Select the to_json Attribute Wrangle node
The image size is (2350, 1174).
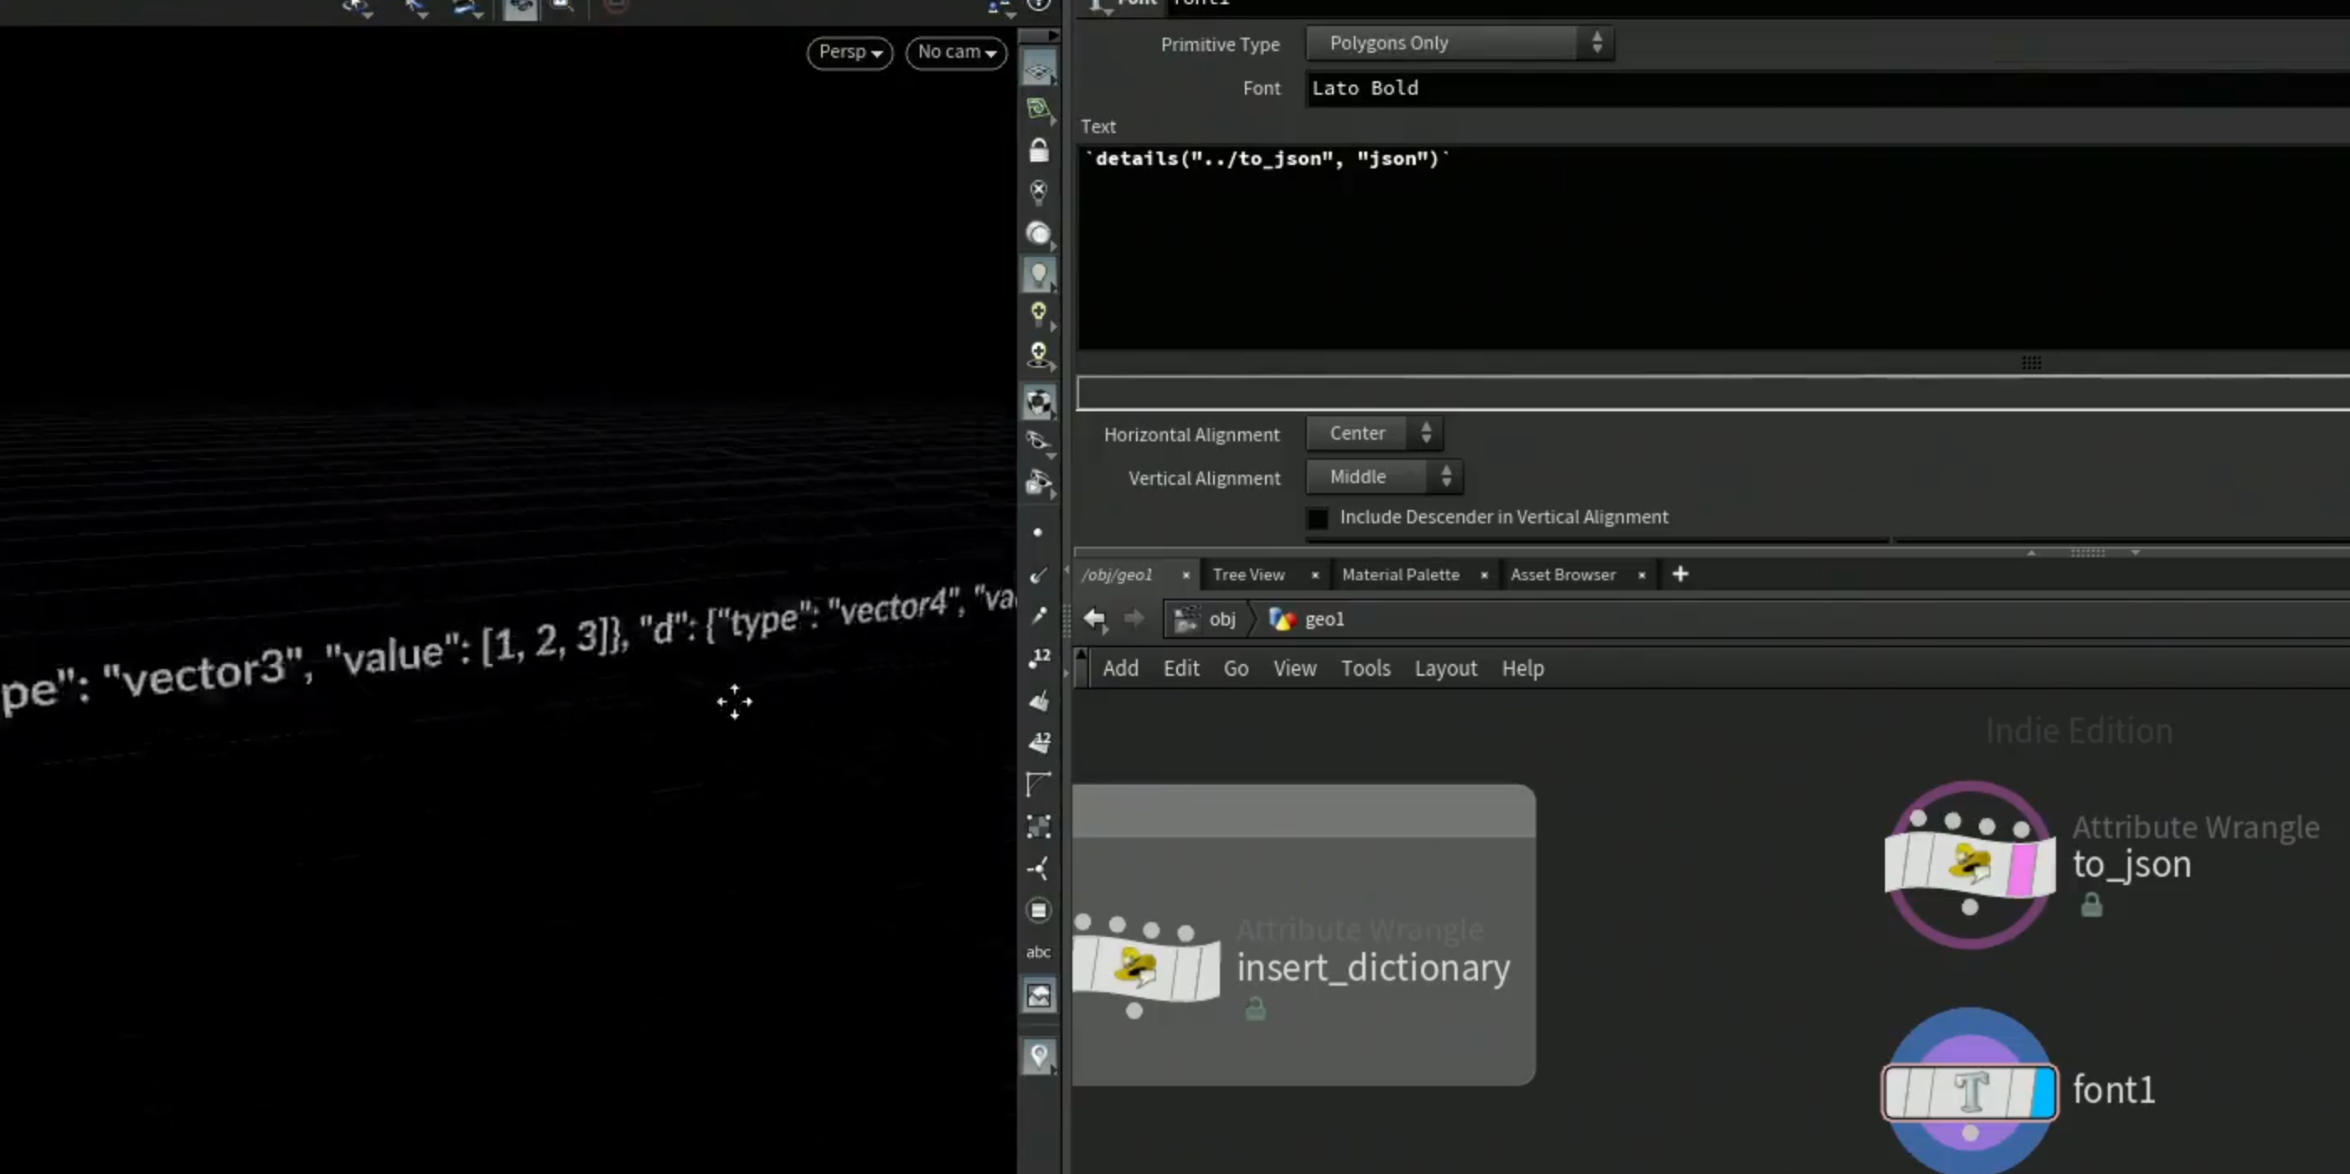[1970, 863]
